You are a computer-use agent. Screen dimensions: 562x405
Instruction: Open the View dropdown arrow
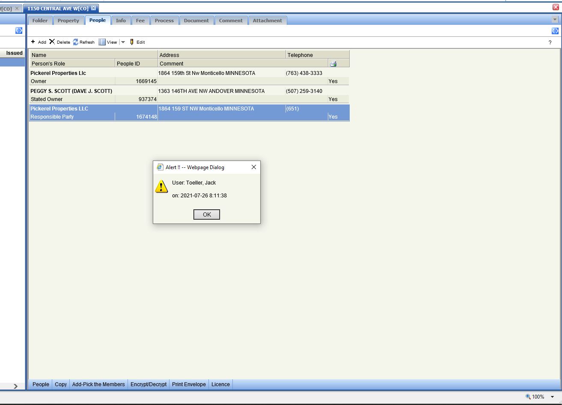(x=123, y=42)
